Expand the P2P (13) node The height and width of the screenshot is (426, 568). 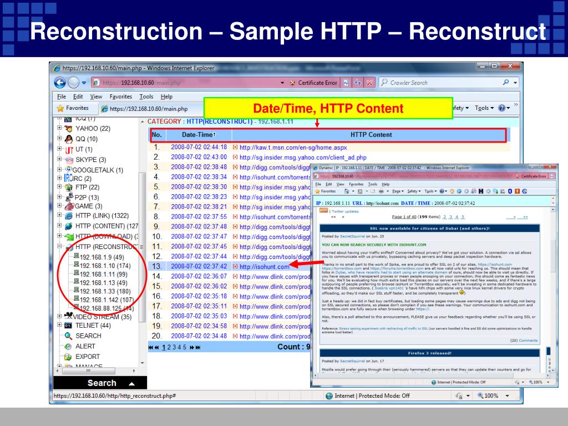point(59,197)
